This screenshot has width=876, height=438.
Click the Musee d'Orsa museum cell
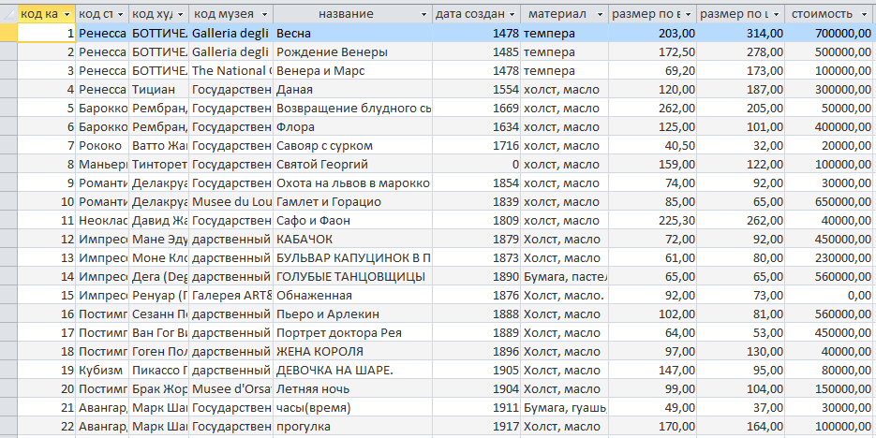(230, 388)
